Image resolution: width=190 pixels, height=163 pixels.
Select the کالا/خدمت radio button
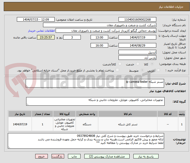[x=120, y=64]
